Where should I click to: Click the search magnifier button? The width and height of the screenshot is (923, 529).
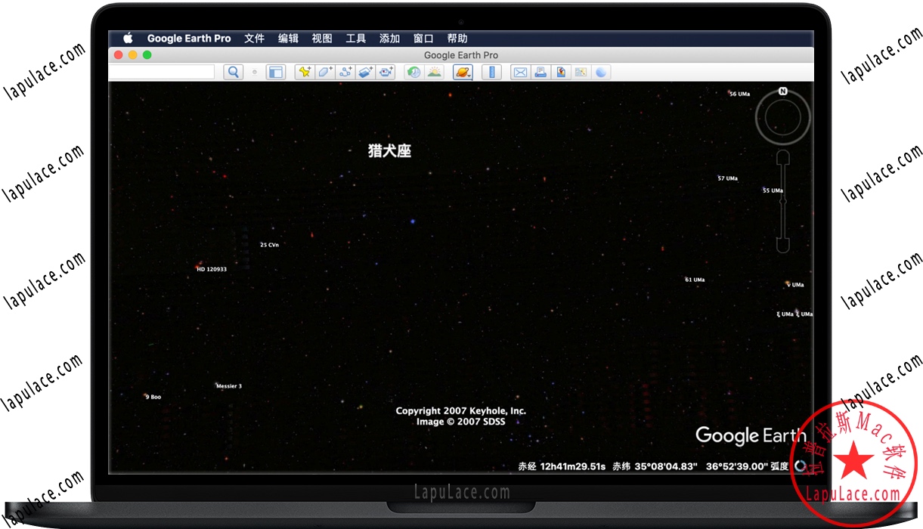click(x=234, y=72)
